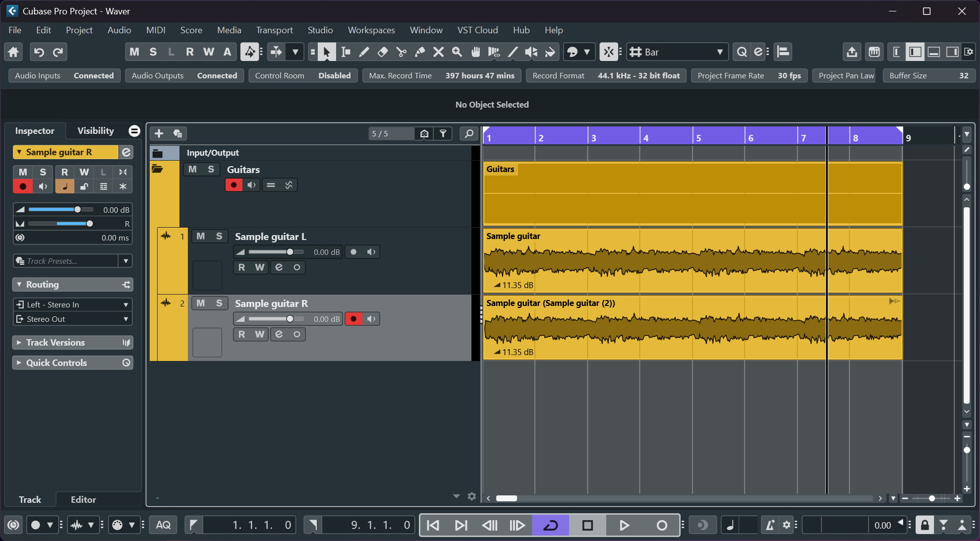Select the Draw pencil tool
Viewport: 980px width, 541px height.
pos(364,52)
